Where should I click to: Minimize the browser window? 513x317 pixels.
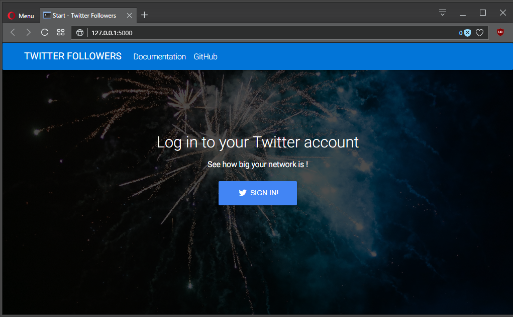463,13
